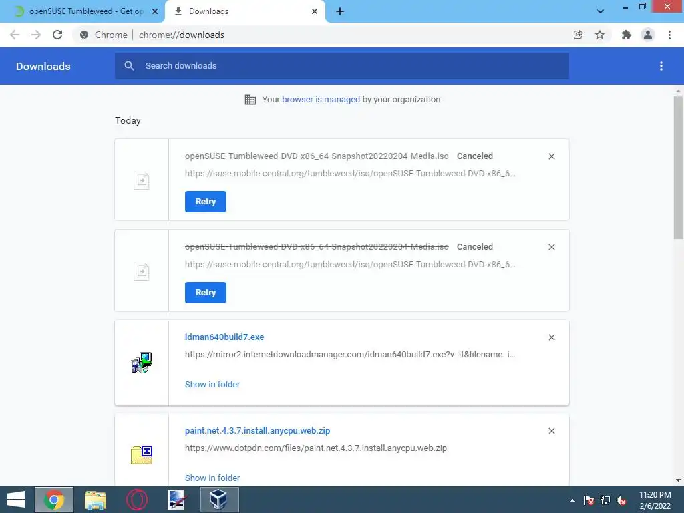Close the Downloads tab

pyautogui.click(x=315, y=11)
